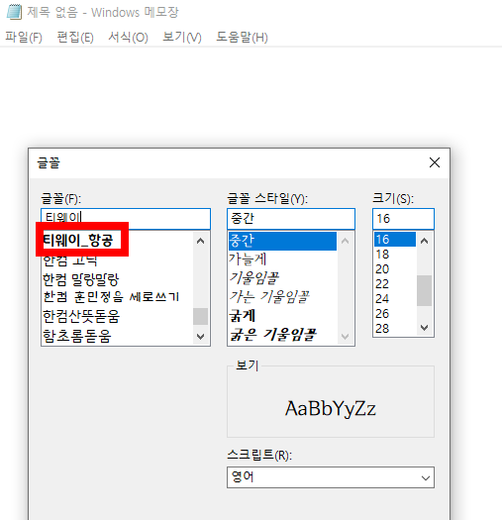
Task: Open the 파일(F) menu
Action: (24, 37)
